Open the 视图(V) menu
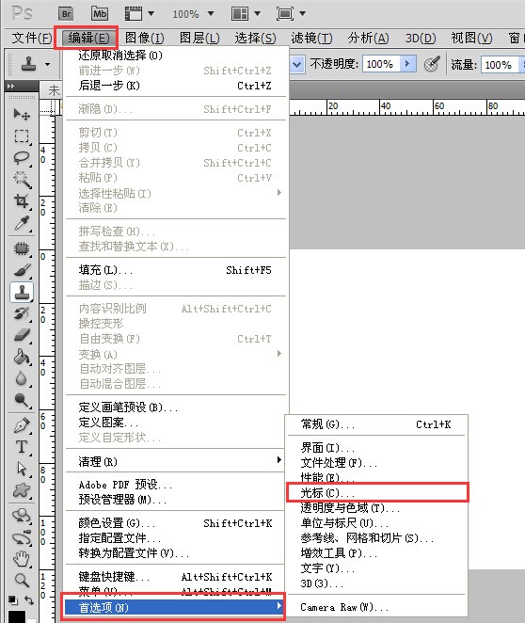Image resolution: width=525 pixels, height=623 pixels. click(471, 39)
